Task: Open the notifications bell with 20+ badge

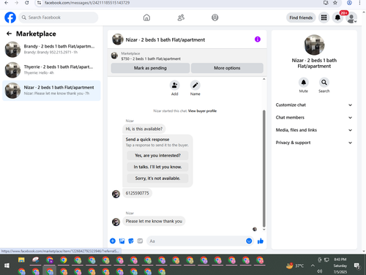Action: click(337, 18)
